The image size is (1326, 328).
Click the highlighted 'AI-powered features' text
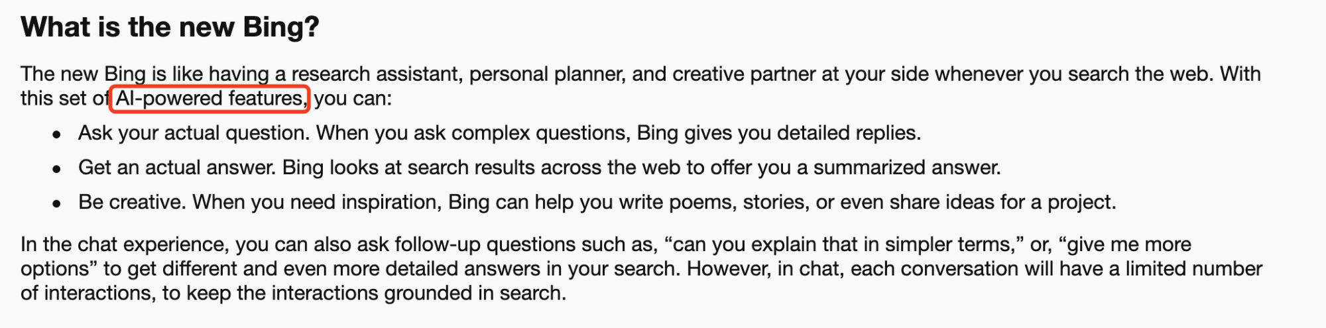(x=210, y=99)
